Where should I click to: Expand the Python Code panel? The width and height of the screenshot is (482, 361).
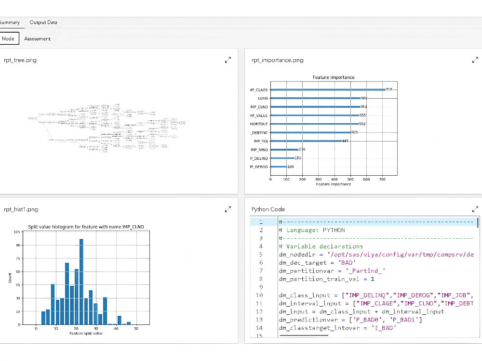click(x=474, y=209)
